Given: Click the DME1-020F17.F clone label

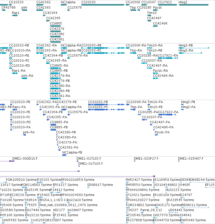Looking at the screenshot, I should click(146, 158).
